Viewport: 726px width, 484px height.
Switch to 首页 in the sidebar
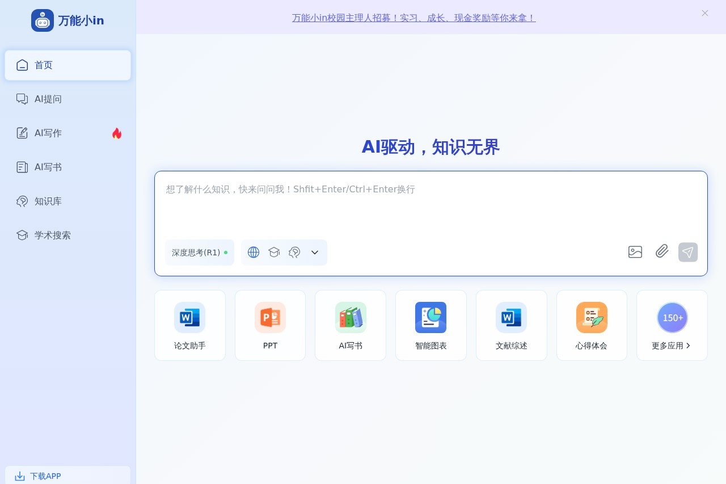[x=43, y=65]
